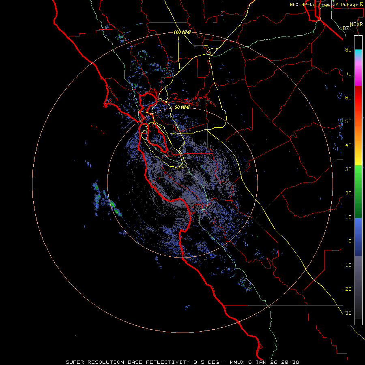Pick the red segment of color bar
This screenshot has height=365, width=365.
pyautogui.click(x=358, y=98)
